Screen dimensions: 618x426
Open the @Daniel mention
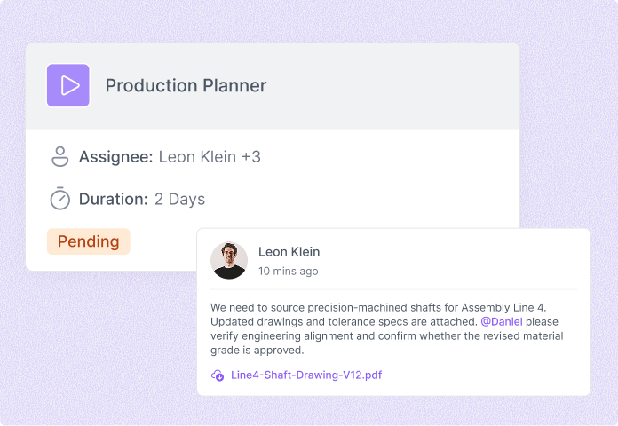click(502, 321)
